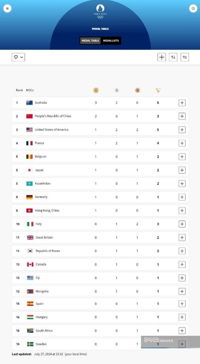
Task: Select the Medal Table tab
Action: coord(90,41)
